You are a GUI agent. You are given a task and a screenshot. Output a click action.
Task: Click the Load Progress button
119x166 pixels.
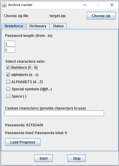pyautogui.click(x=23, y=142)
